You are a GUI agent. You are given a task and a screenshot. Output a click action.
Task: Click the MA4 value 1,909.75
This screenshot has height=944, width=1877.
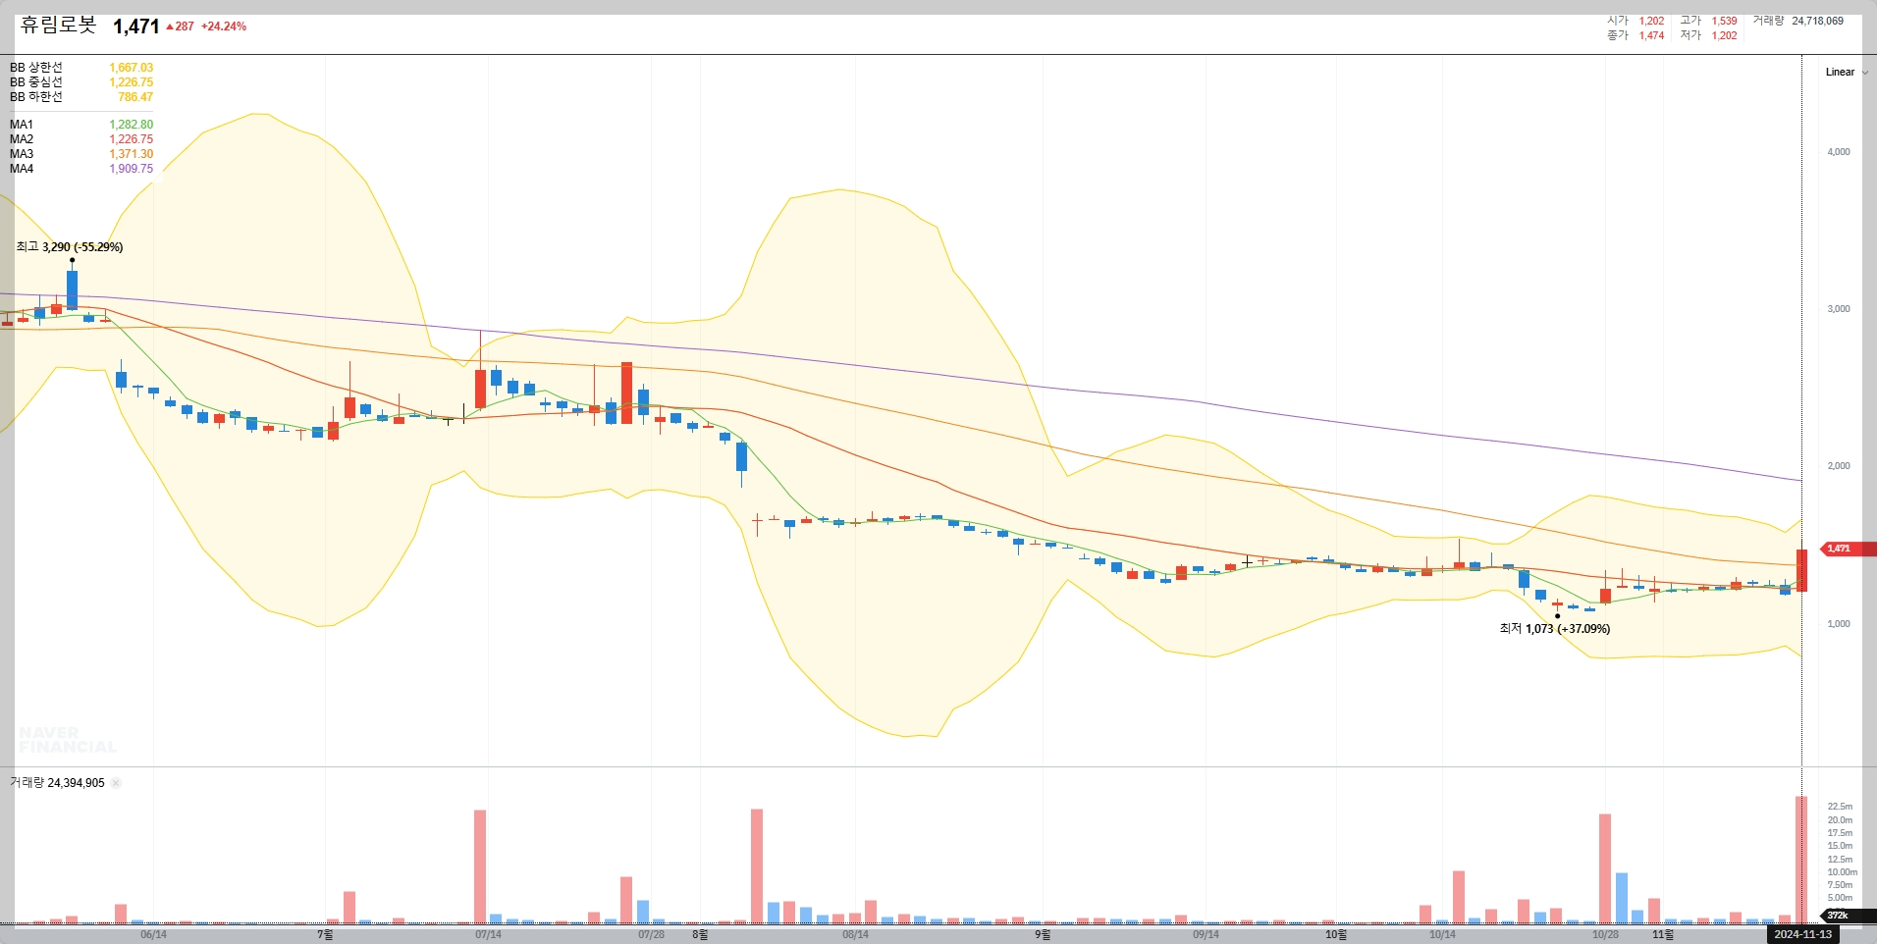tap(132, 169)
